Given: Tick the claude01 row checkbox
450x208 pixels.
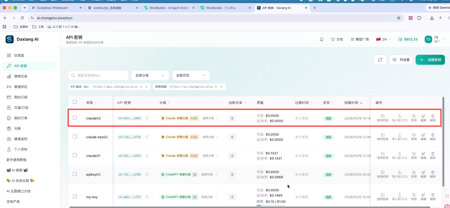Looking at the screenshot, I should point(75,155).
